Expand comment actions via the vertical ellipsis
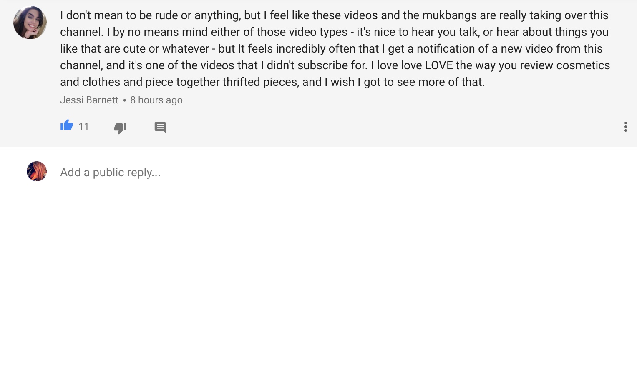Image resolution: width=637 pixels, height=378 pixels. pos(625,127)
